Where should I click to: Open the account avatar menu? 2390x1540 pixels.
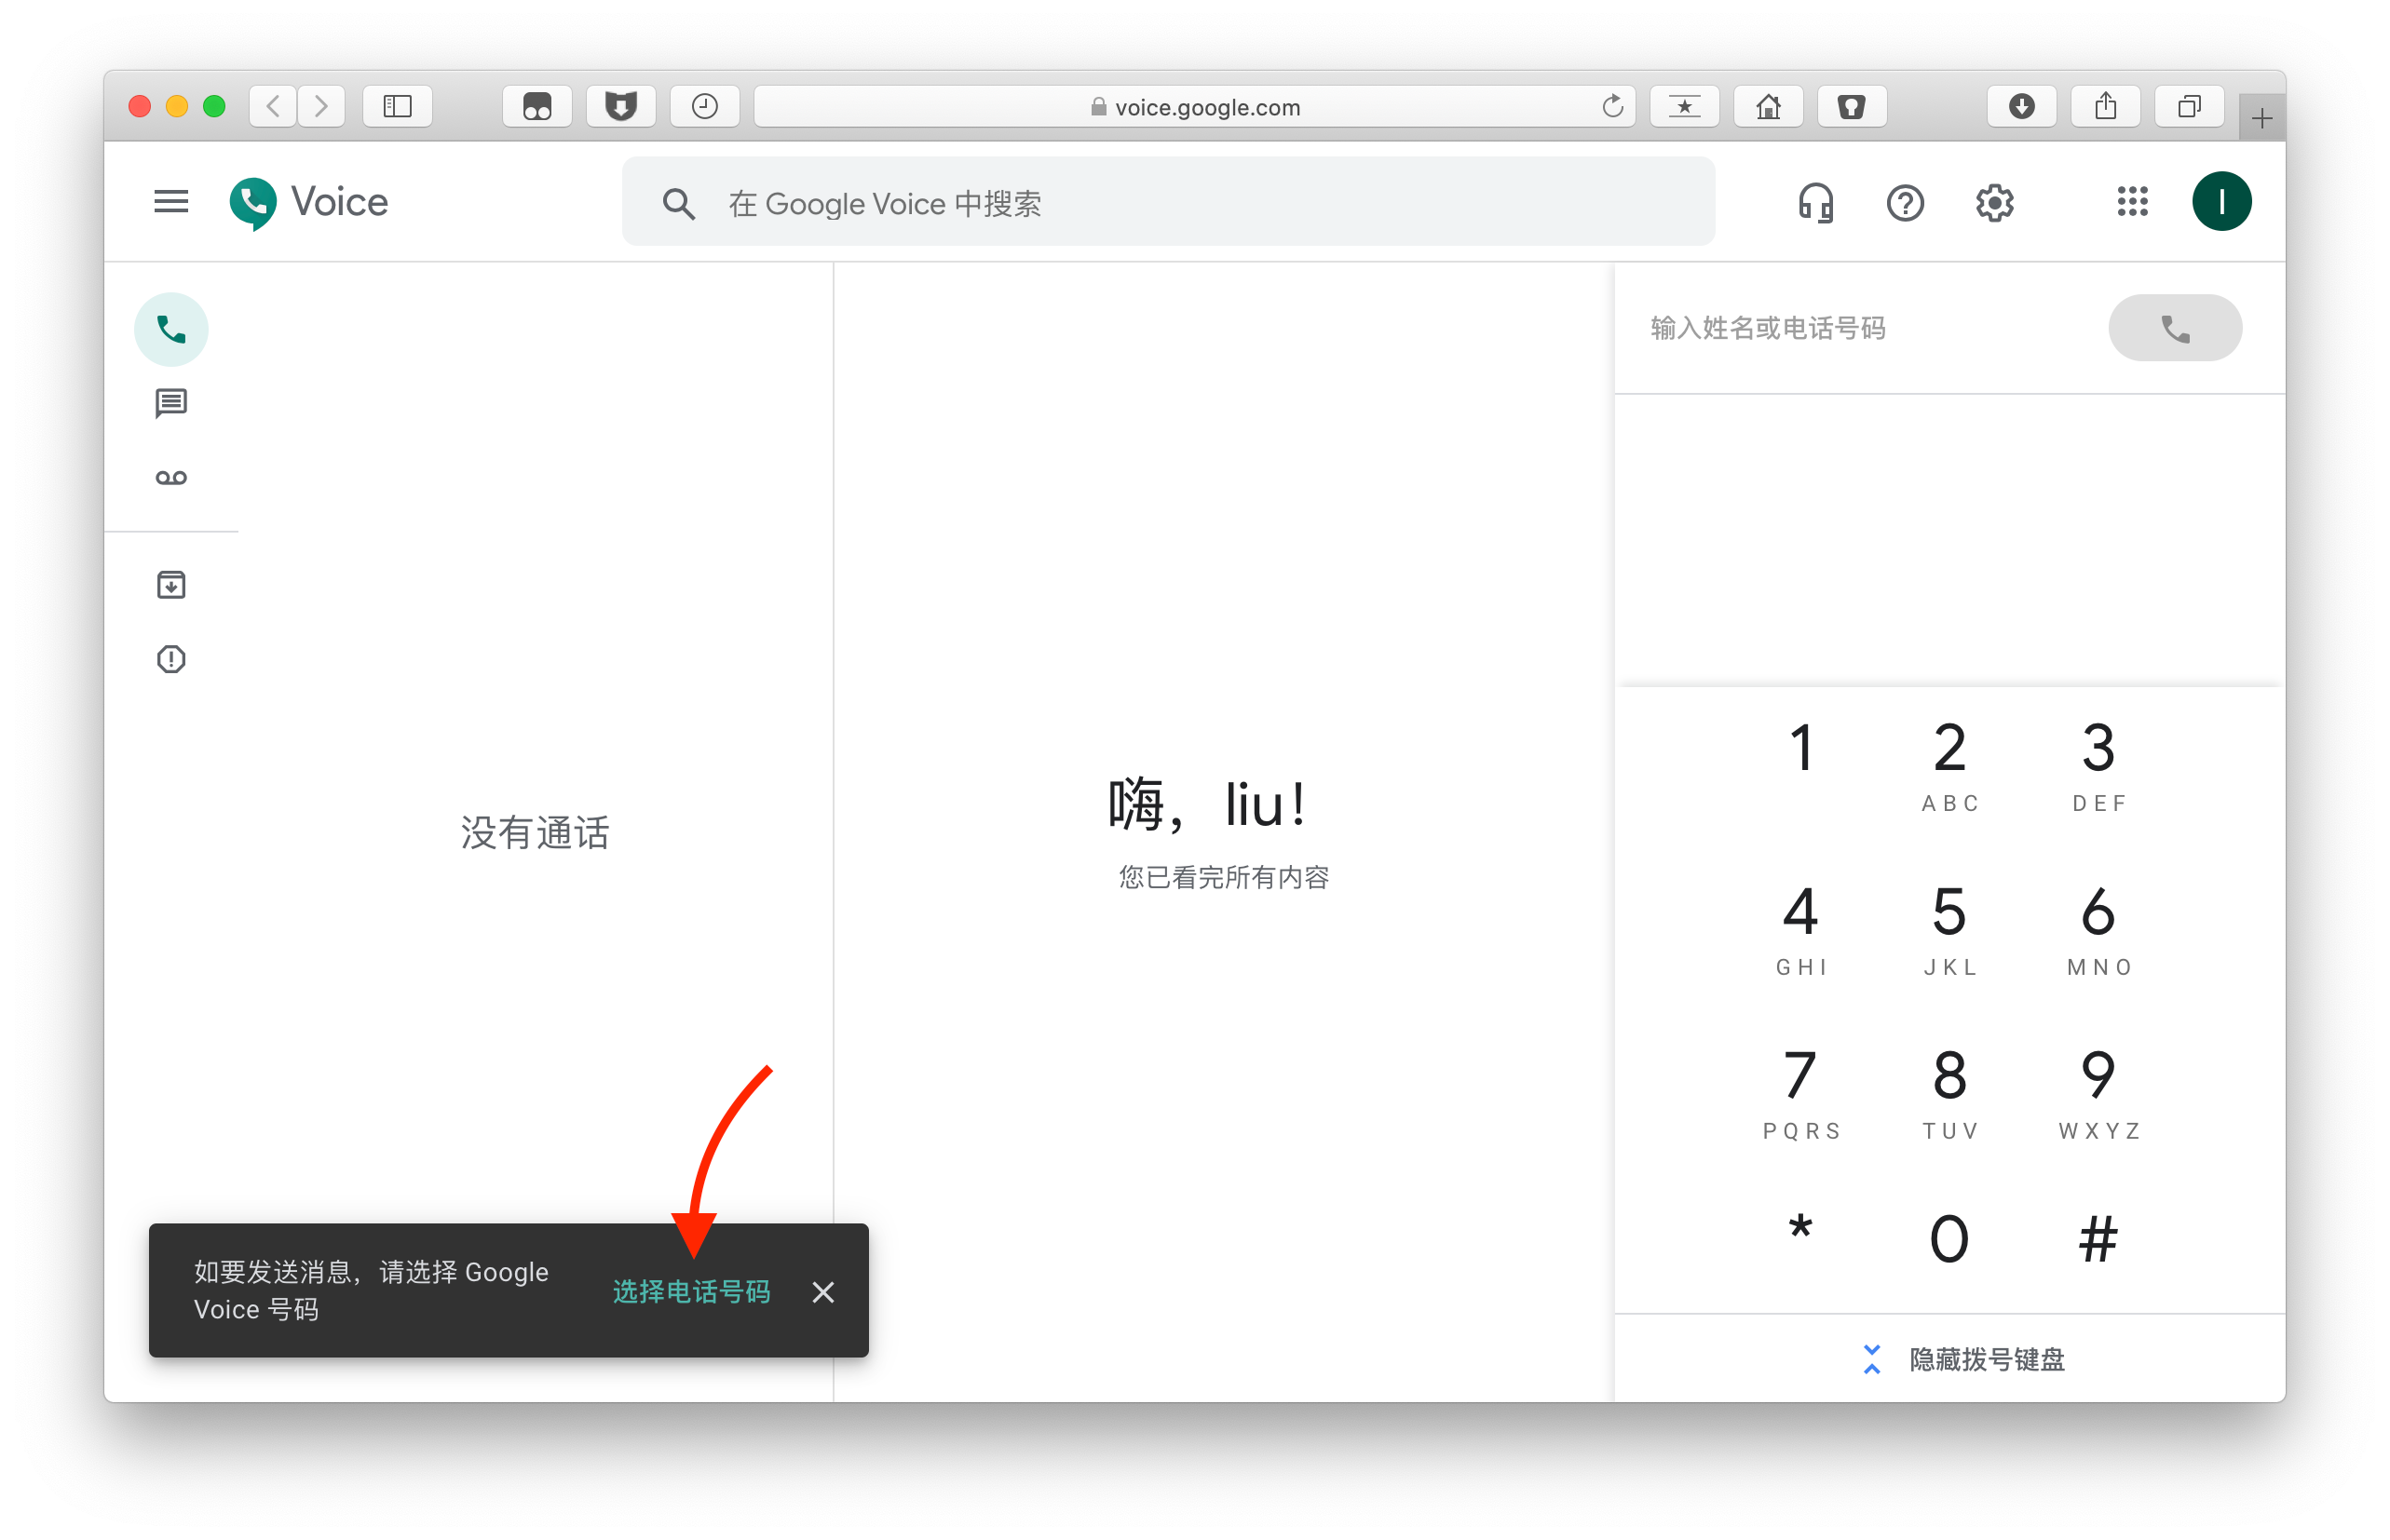pos(2220,202)
